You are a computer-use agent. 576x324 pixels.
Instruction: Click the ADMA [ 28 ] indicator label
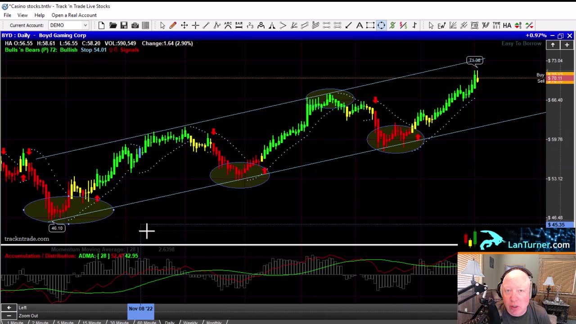pos(93,256)
